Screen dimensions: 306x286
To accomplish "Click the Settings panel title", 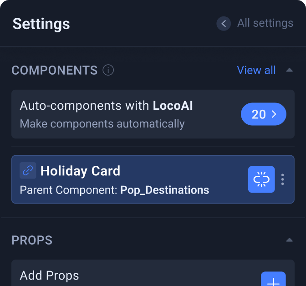I will coord(41,24).
